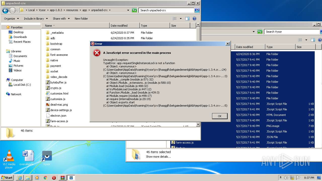Select the dead-mac.png file

pos(59,105)
